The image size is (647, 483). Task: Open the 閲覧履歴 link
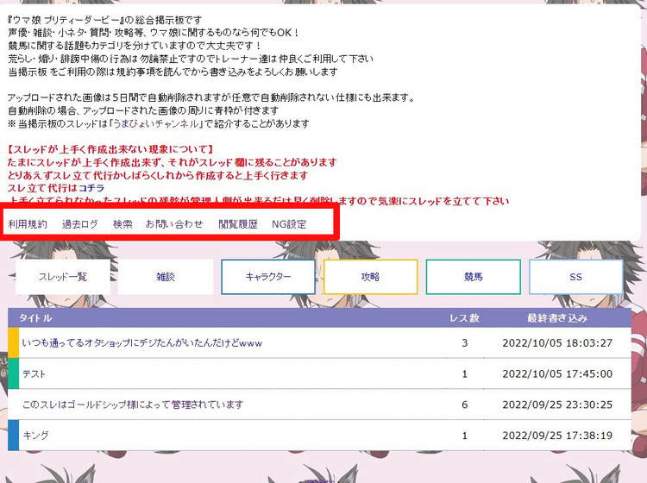tap(238, 224)
